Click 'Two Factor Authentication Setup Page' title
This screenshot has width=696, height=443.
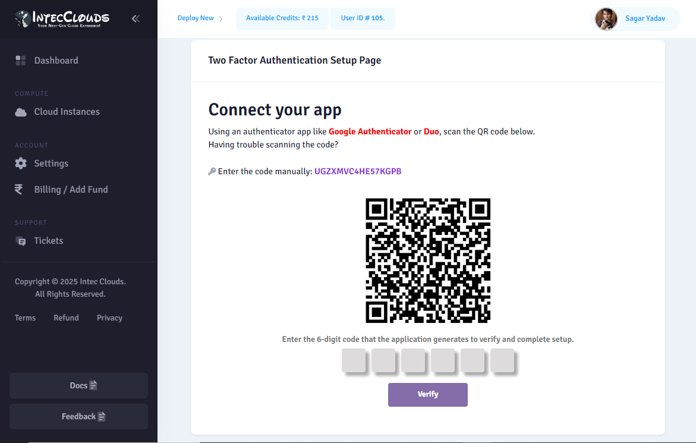[295, 61]
